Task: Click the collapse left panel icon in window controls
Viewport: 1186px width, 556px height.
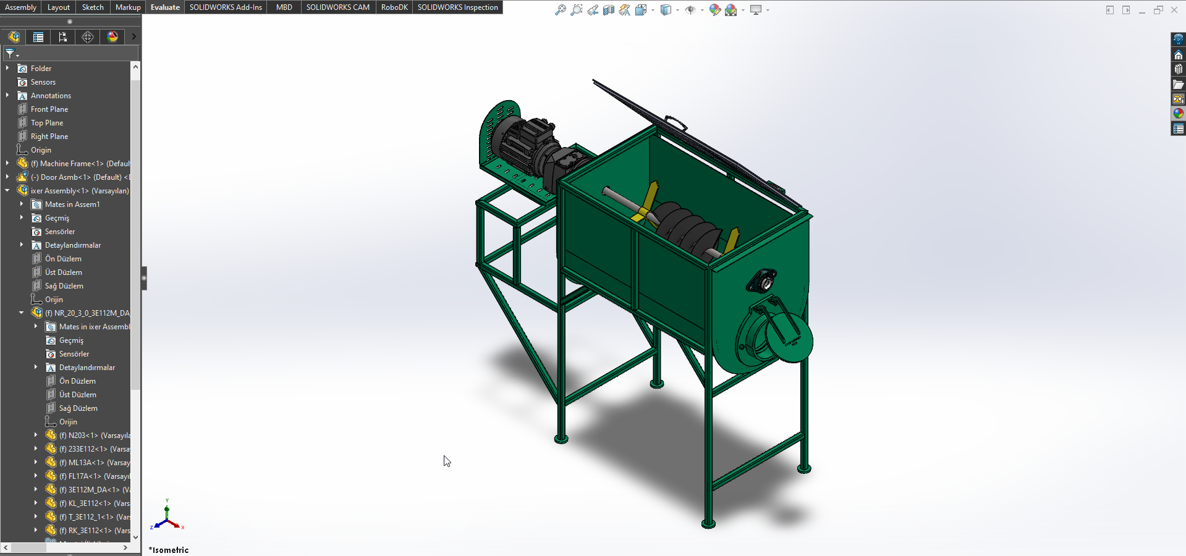Action: click(x=1110, y=10)
